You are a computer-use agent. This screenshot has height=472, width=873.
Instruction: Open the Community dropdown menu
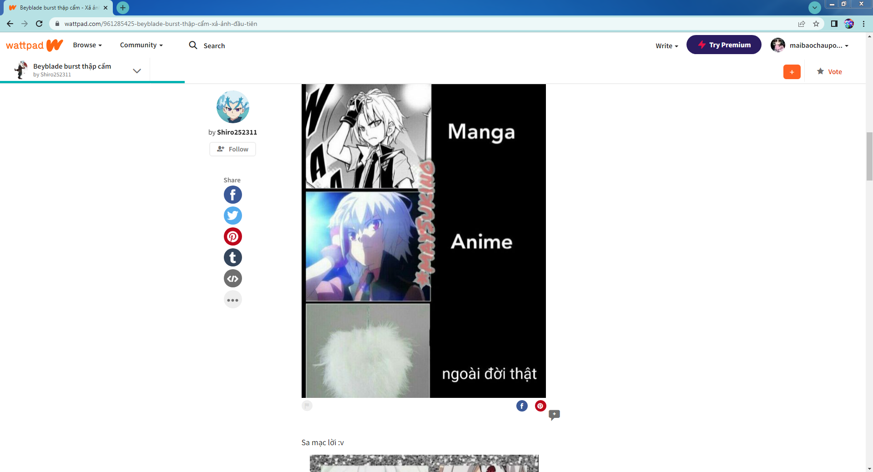click(141, 45)
